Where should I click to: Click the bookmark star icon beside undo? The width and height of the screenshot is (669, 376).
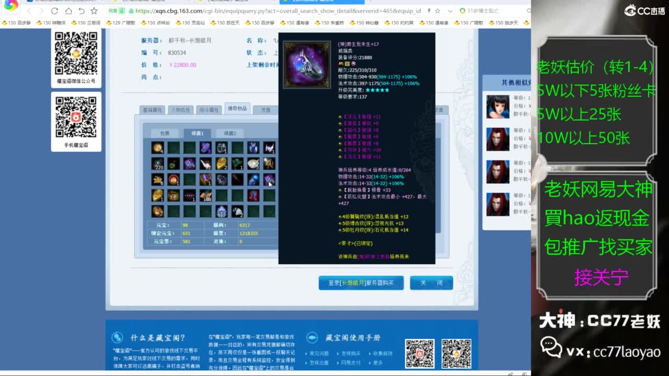[94, 11]
